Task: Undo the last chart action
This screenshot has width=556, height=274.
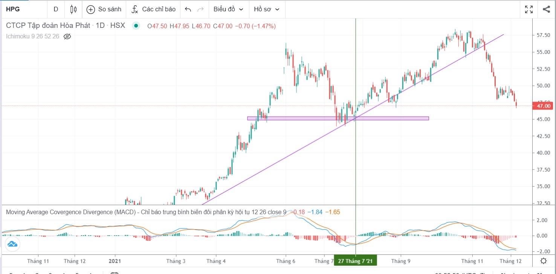Action: pos(188,9)
